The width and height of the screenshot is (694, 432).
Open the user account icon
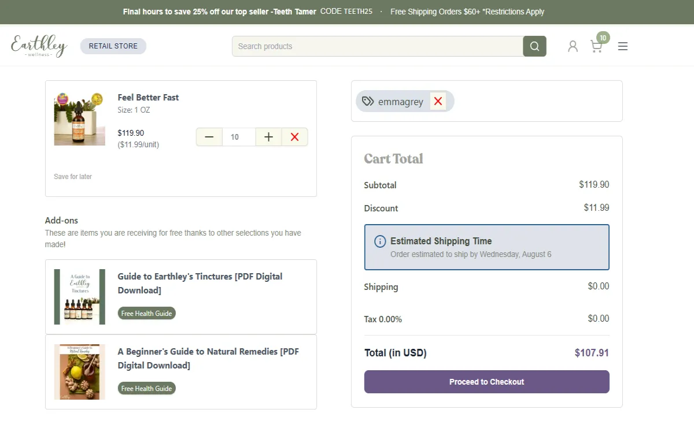(x=573, y=46)
